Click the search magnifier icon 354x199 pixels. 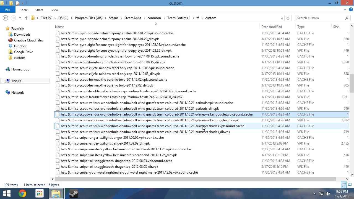click(x=347, y=18)
